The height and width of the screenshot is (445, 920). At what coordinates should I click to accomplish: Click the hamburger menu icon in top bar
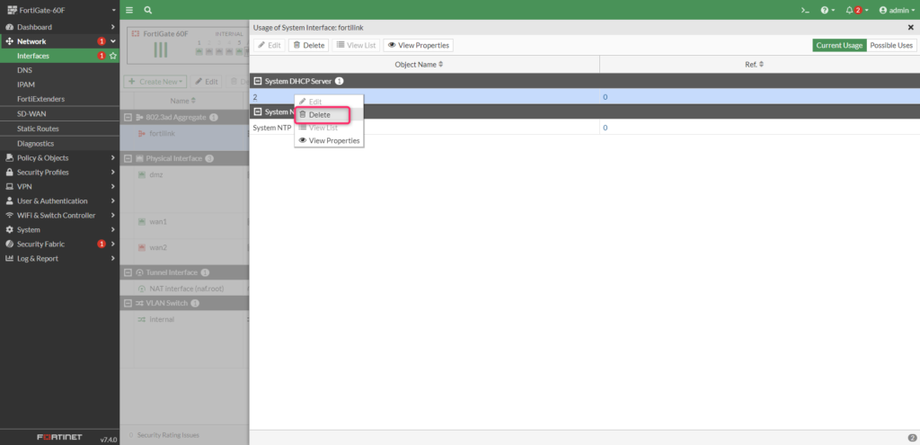(129, 10)
